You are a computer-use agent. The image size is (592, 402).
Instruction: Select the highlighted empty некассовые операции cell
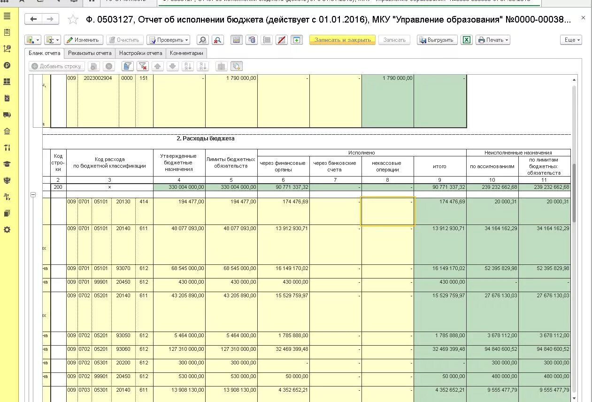[x=387, y=211]
